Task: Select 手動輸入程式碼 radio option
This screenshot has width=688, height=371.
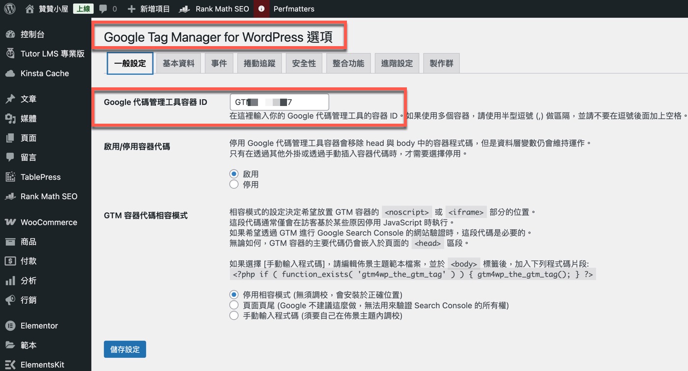Action: pos(234,316)
